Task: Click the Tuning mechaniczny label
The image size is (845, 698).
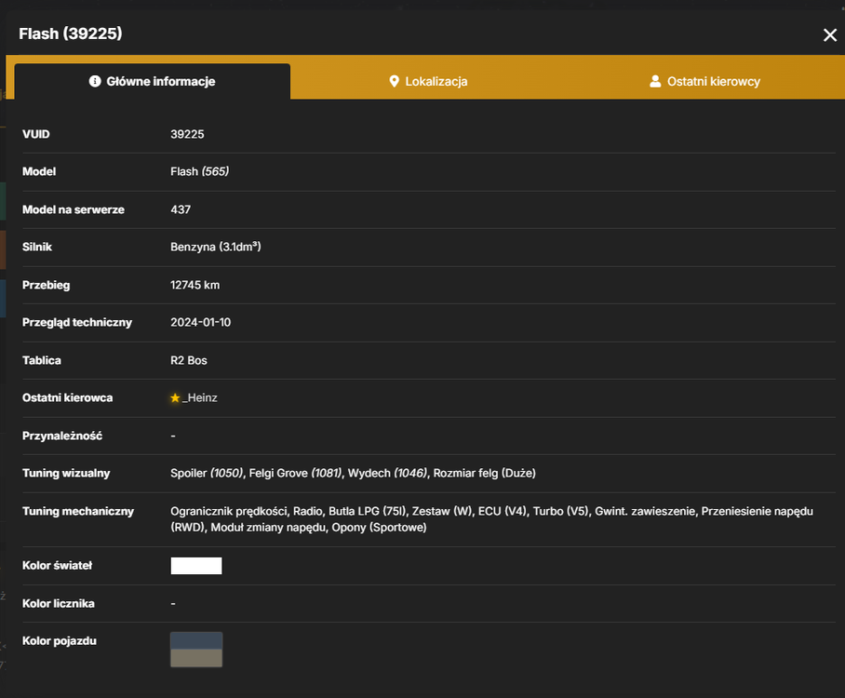Action: [x=78, y=512]
